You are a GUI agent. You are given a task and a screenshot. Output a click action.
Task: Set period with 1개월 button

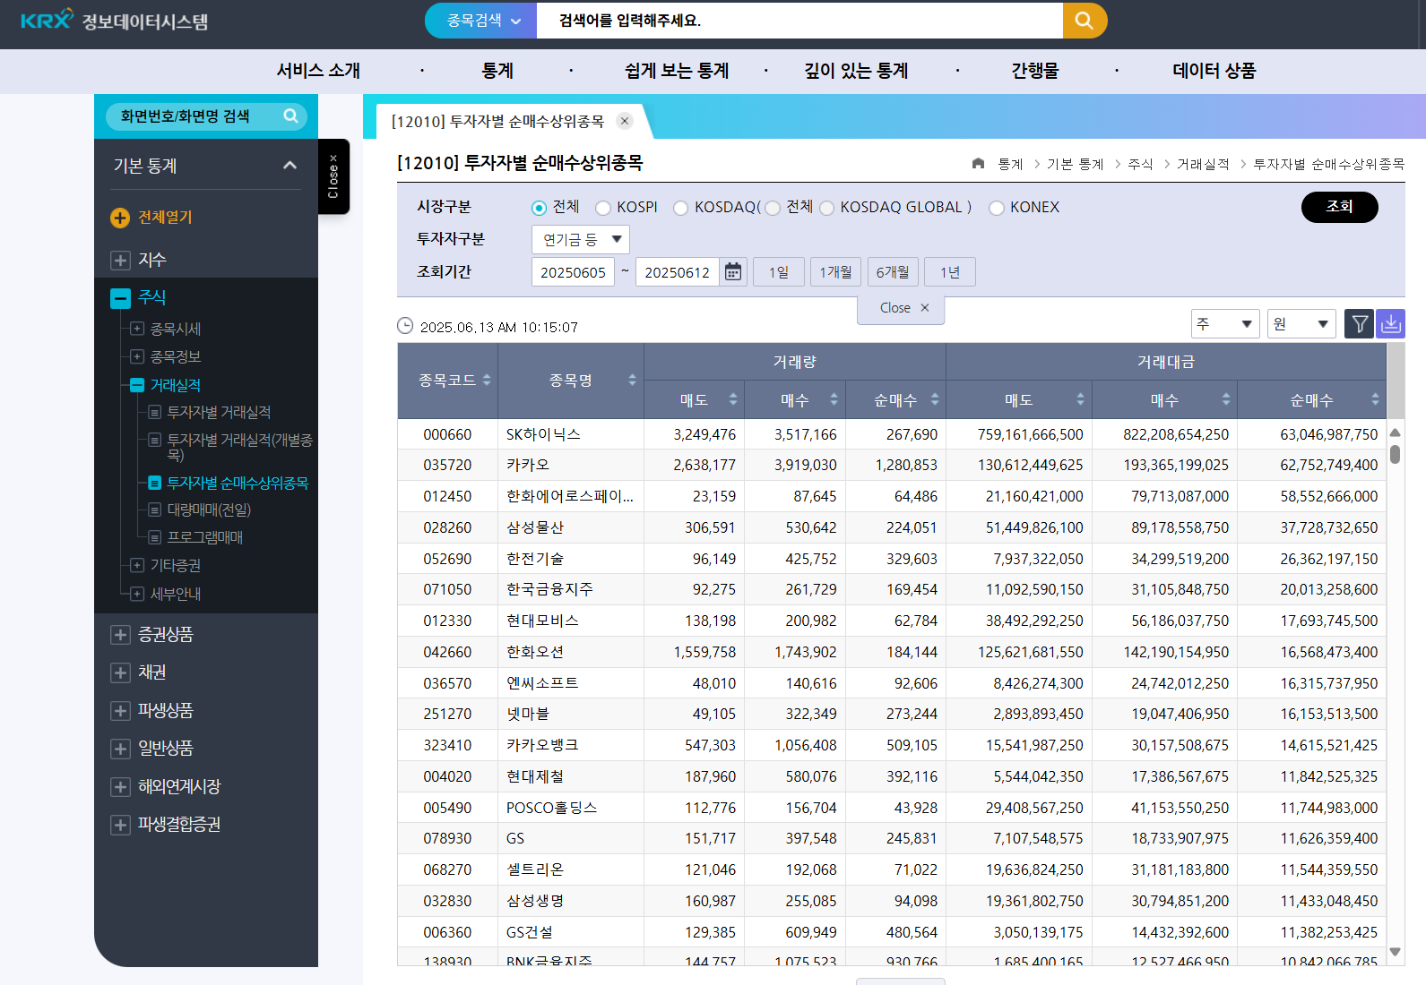(x=835, y=272)
